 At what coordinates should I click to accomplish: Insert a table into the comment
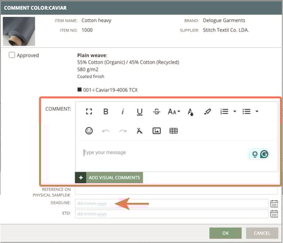pos(174,130)
